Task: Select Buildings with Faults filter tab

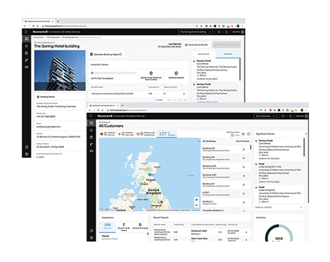Action: click(126, 134)
